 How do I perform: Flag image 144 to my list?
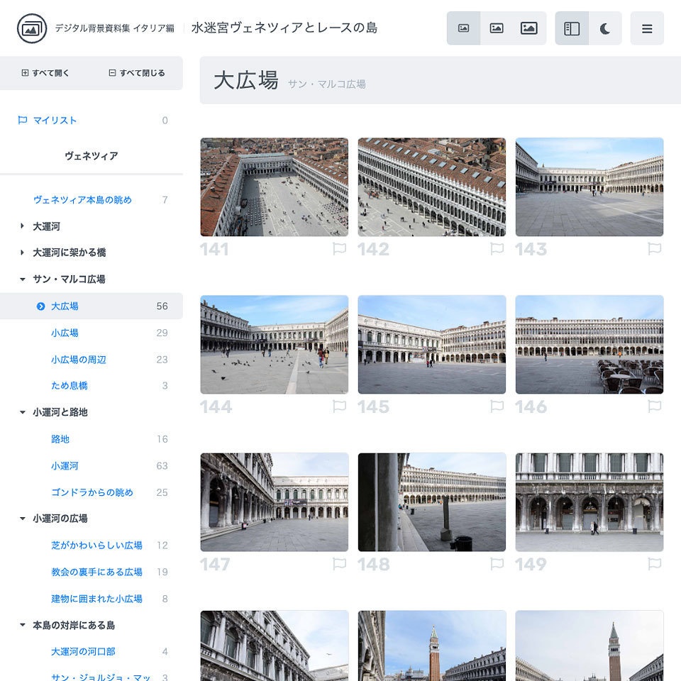[x=339, y=406]
